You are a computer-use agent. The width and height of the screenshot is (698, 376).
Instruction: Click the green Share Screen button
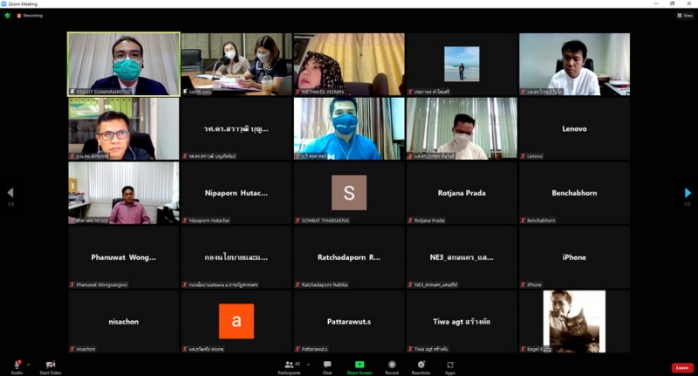[x=359, y=365]
